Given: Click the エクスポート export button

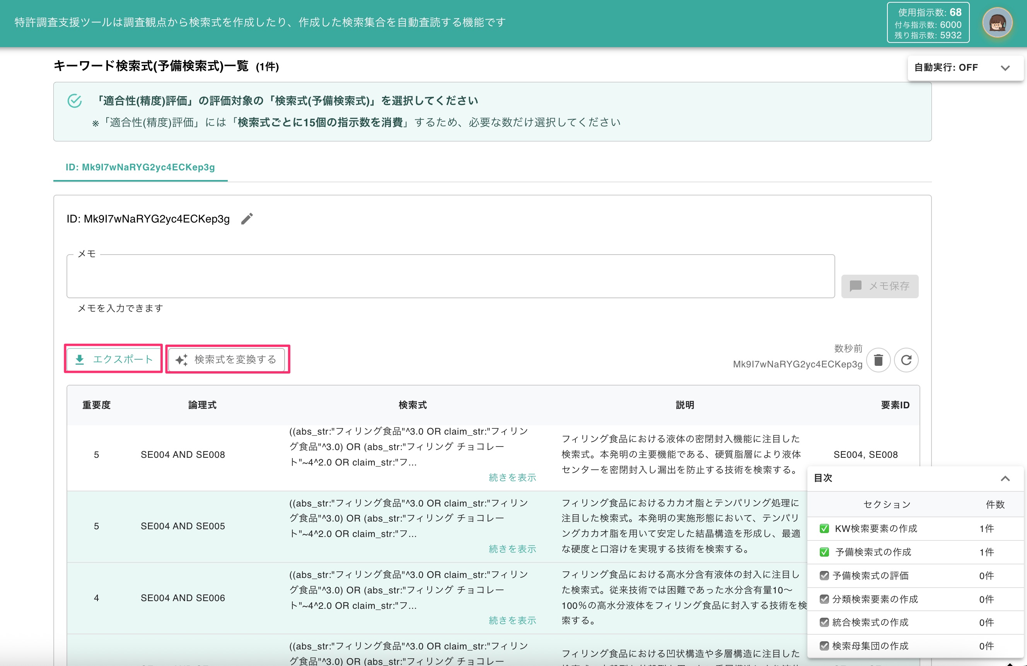Looking at the screenshot, I should 114,359.
